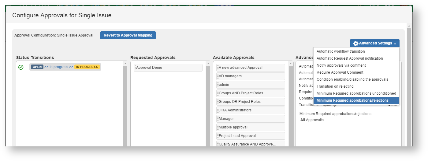Select Automatic Request Approval notification
Viewport: 428px width, 161px height.
[350, 58]
